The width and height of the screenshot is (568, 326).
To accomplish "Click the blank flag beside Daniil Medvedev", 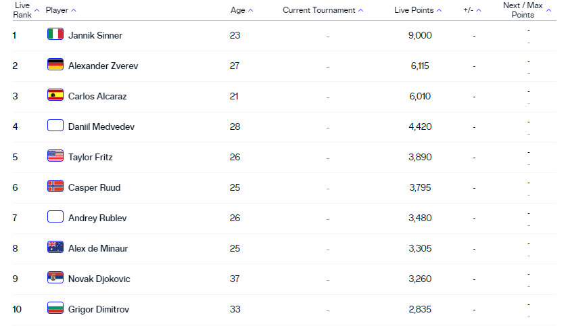I will (x=55, y=126).
